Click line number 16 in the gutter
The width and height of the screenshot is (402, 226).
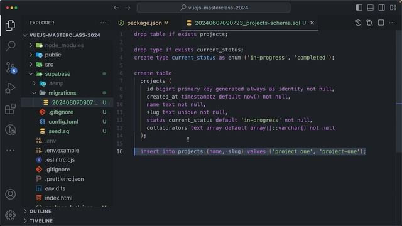point(120,151)
